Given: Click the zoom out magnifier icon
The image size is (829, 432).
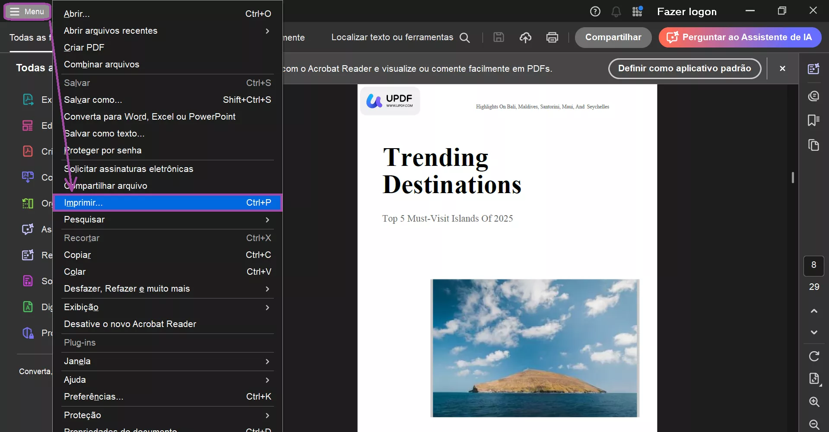Looking at the screenshot, I should pyautogui.click(x=814, y=424).
